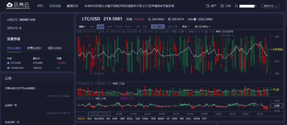
Task: Expand the 周期 period dropdown
Action: pyautogui.click(x=83, y=26)
